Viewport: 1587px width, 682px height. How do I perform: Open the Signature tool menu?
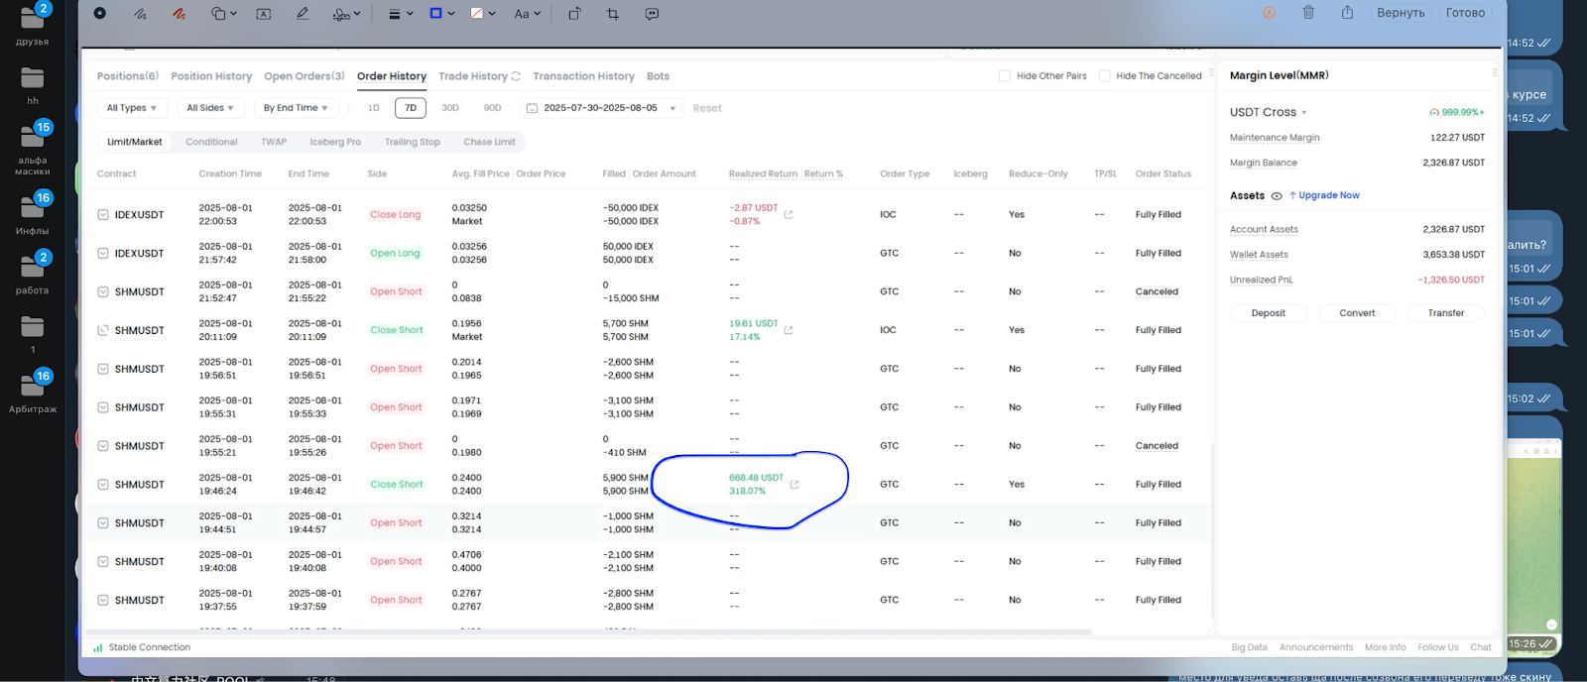346,14
